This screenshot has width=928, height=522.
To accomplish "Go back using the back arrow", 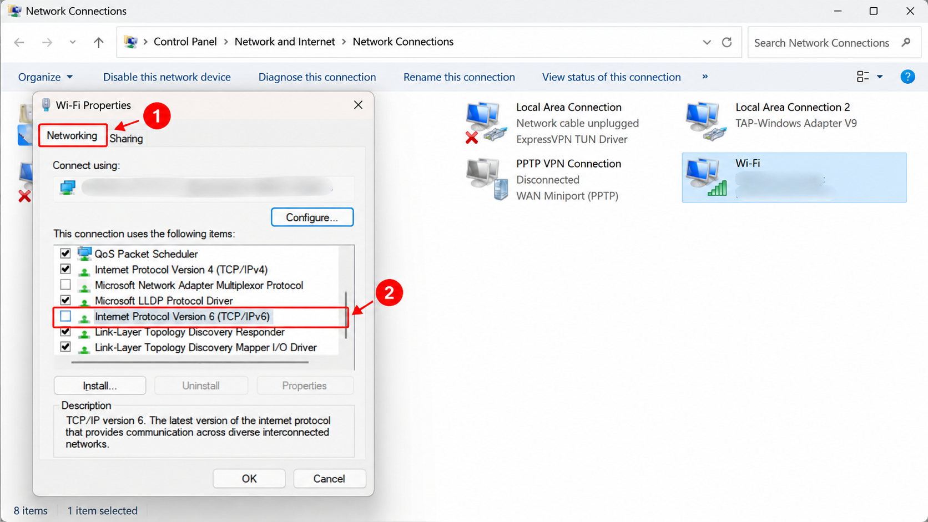I will pos(19,42).
